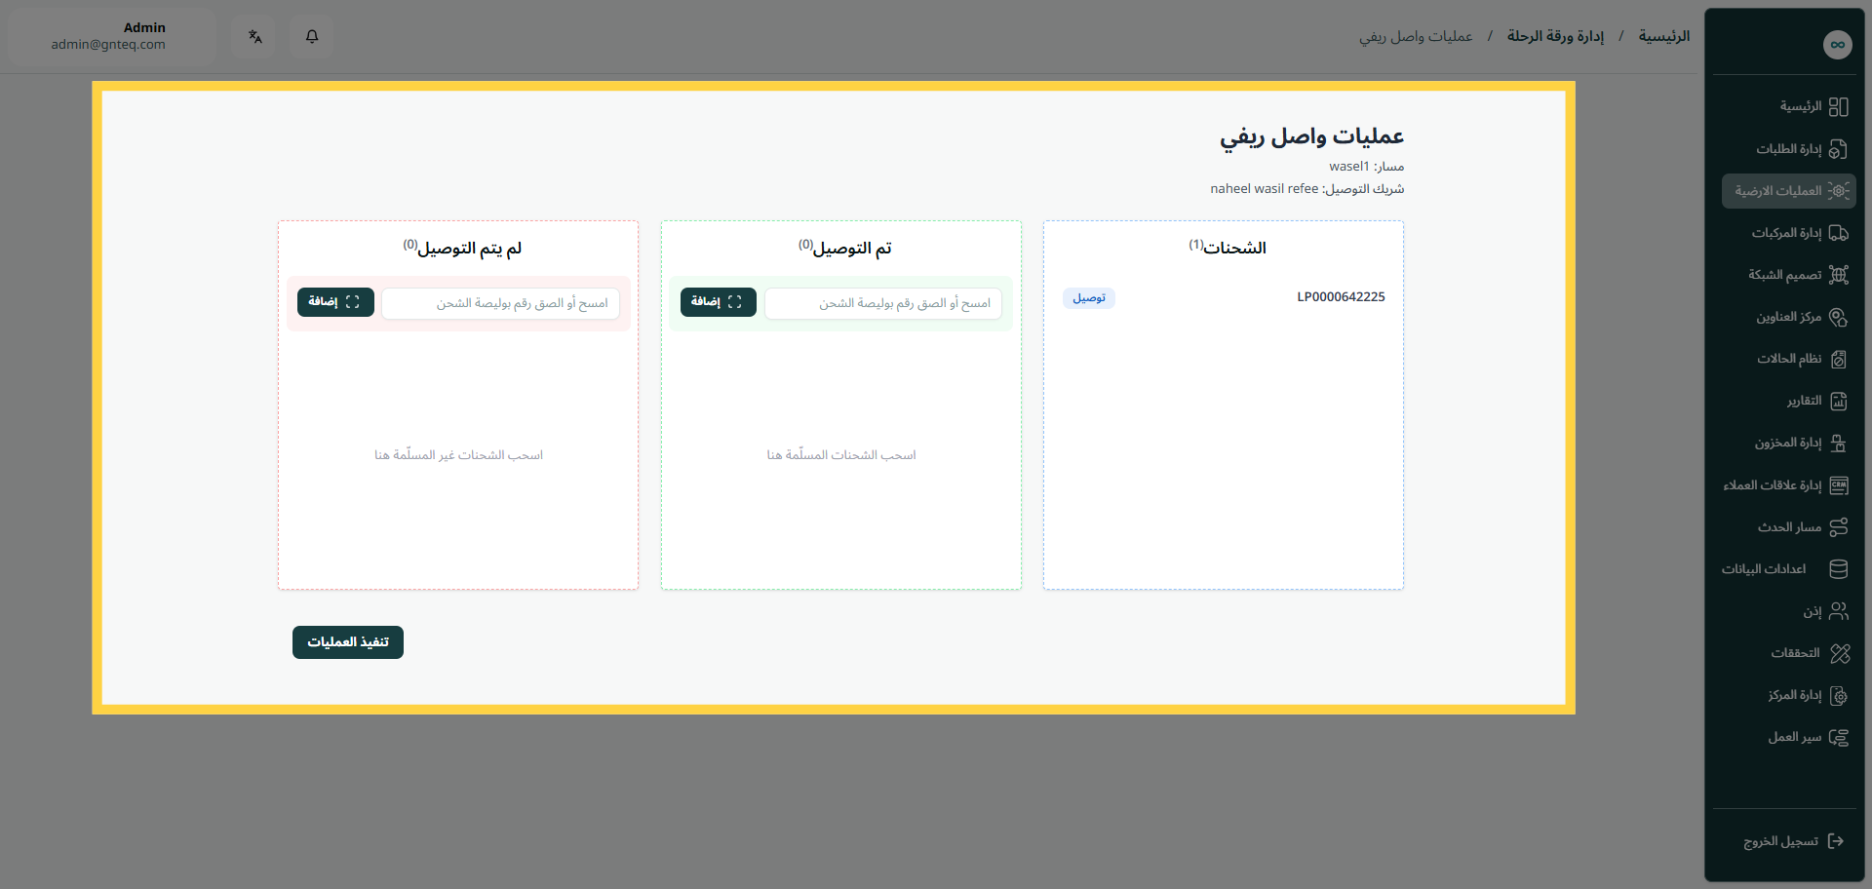Click مسار: wasel1 text
The width and height of the screenshot is (1872, 889).
pos(1366,167)
